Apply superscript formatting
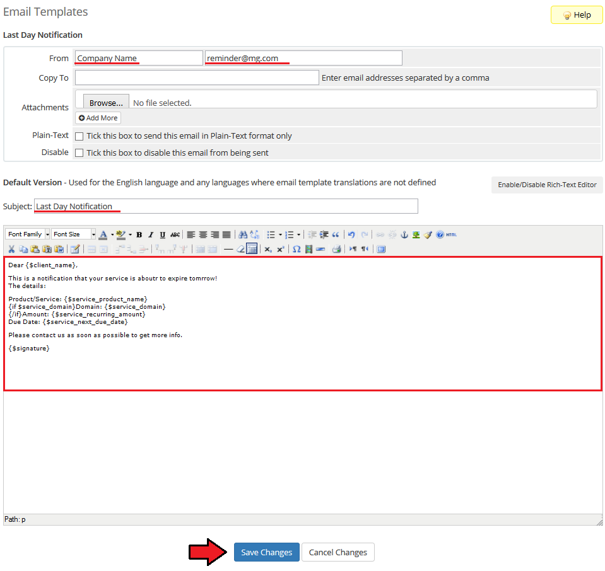The image size is (605, 571). [281, 250]
